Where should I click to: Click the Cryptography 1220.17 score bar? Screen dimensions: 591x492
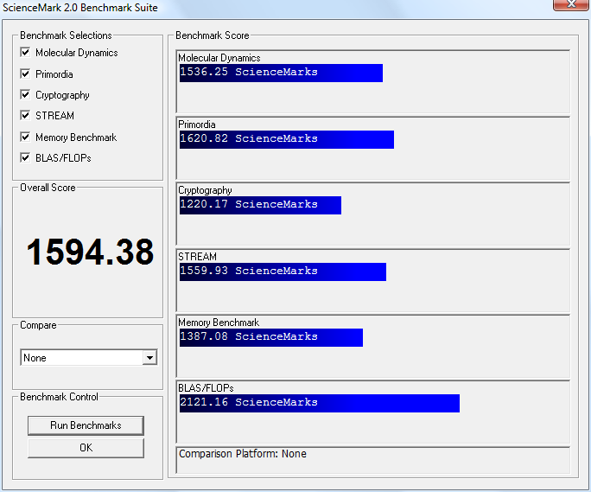[260, 205]
